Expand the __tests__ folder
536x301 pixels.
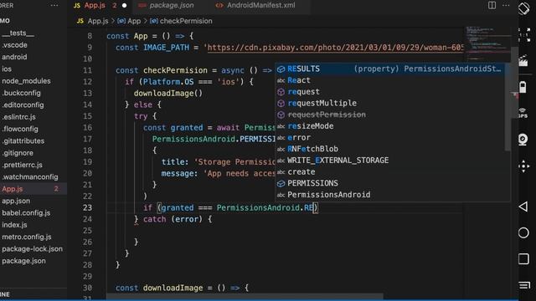(18, 33)
